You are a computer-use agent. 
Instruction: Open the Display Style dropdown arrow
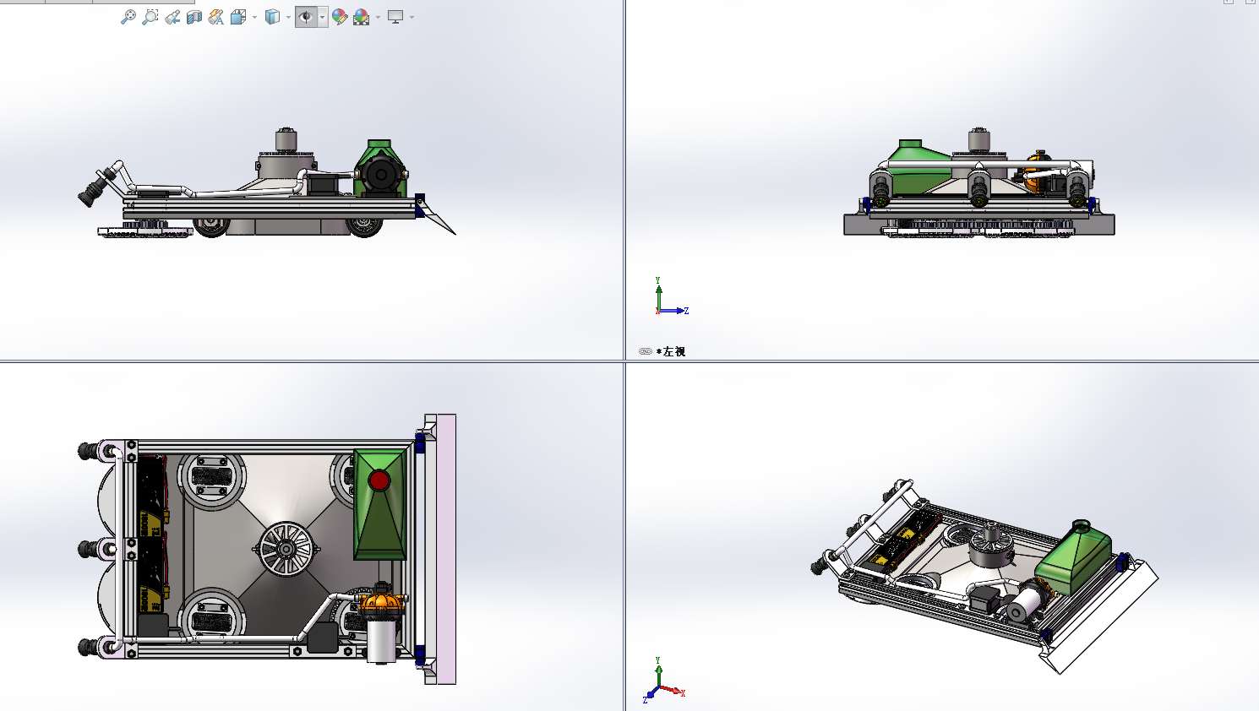pos(288,17)
